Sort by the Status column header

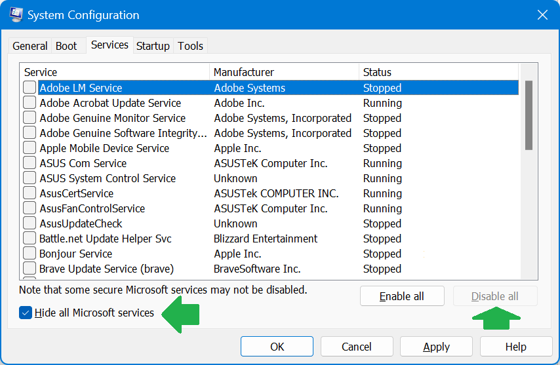coord(439,72)
